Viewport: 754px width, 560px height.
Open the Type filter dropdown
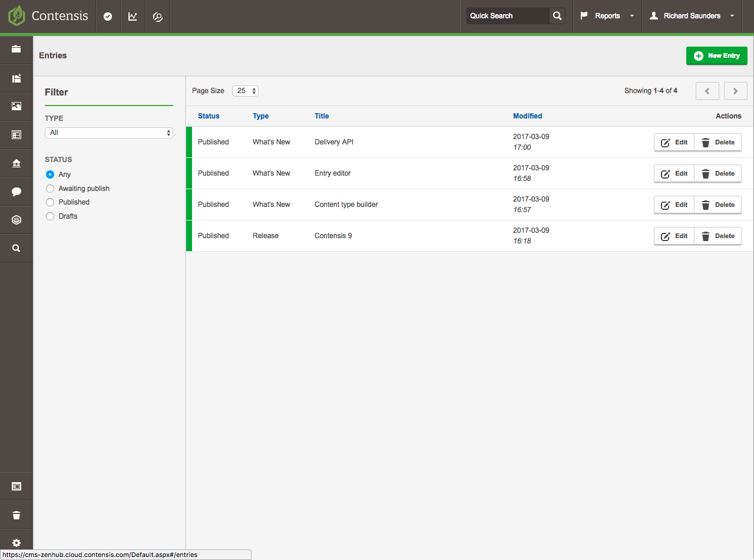(109, 133)
